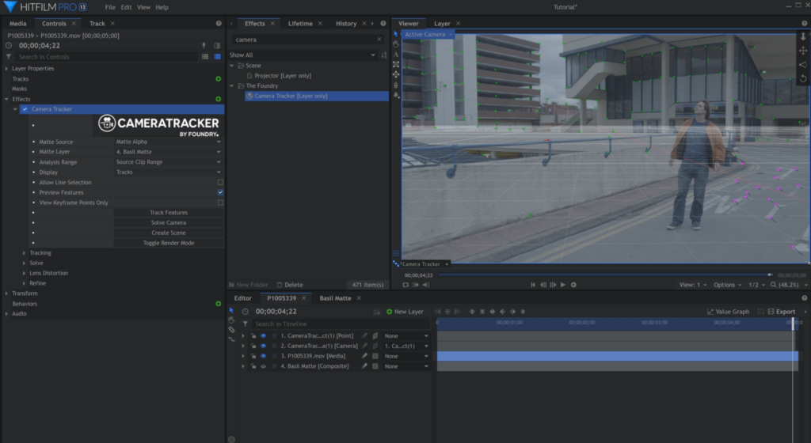Open the File menu
The image size is (811, 443).
[110, 7]
